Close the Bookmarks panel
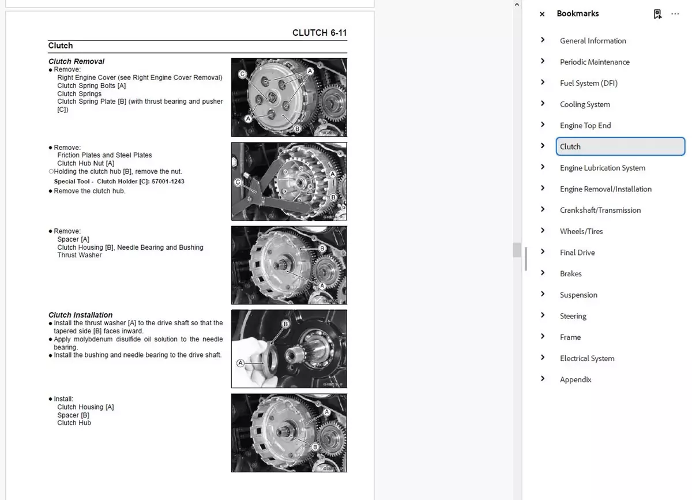Screen dimensions: 692x500 (541, 14)
